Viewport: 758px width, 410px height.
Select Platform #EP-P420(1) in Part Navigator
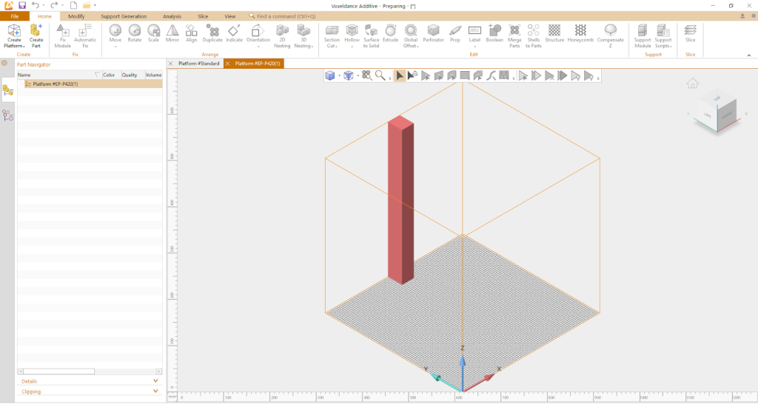(55, 84)
